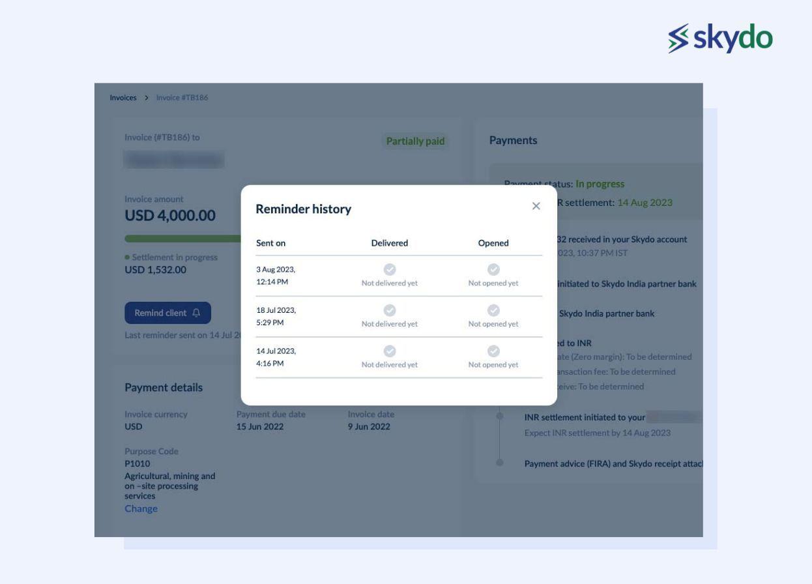812x584 pixels.
Task: Click payment due date 15 Jun 2022
Action: click(260, 427)
